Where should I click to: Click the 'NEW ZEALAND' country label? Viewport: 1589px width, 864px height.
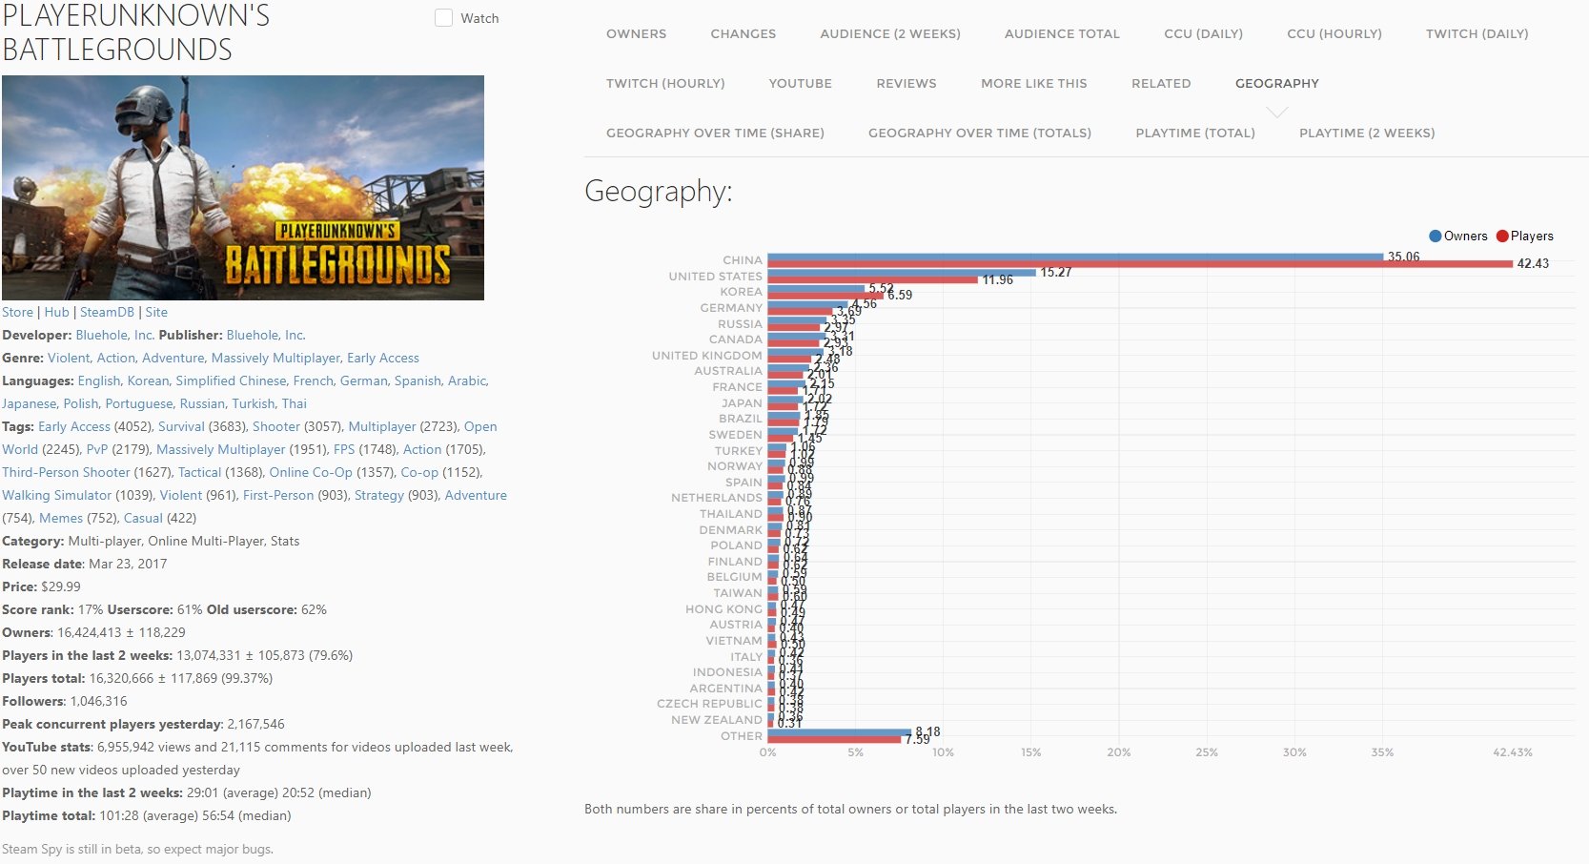[717, 720]
